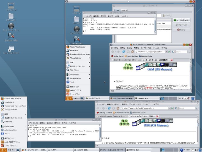This screenshot has height=152, width=202.
Task: Open ヘルプ from the nested launch menu
Action: pos(78,82)
